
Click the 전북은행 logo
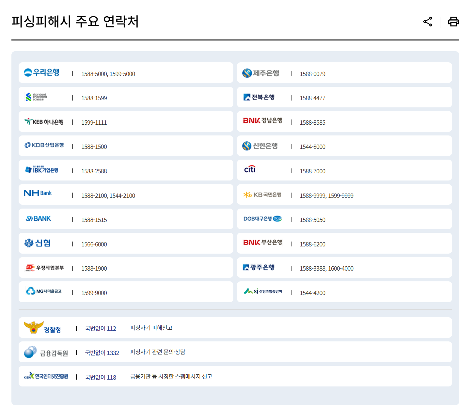259,97
